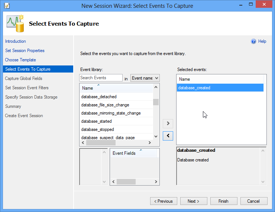Click the Search Events input field
This screenshot has width=275, height=212.
[101, 78]
